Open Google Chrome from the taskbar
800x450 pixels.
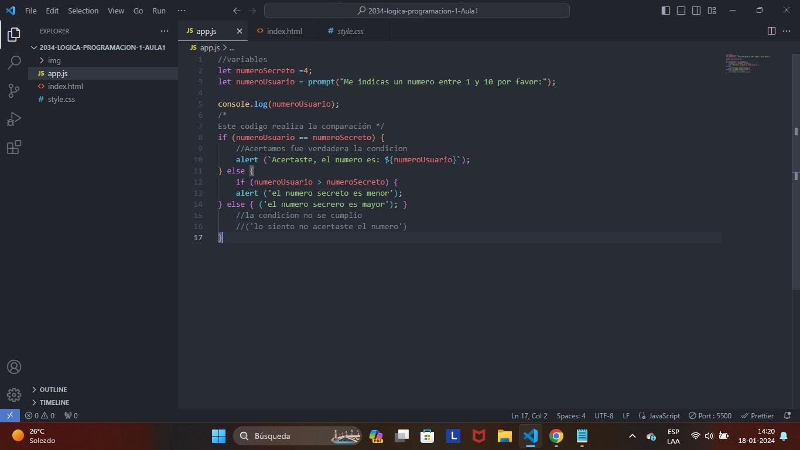[556, 436]
